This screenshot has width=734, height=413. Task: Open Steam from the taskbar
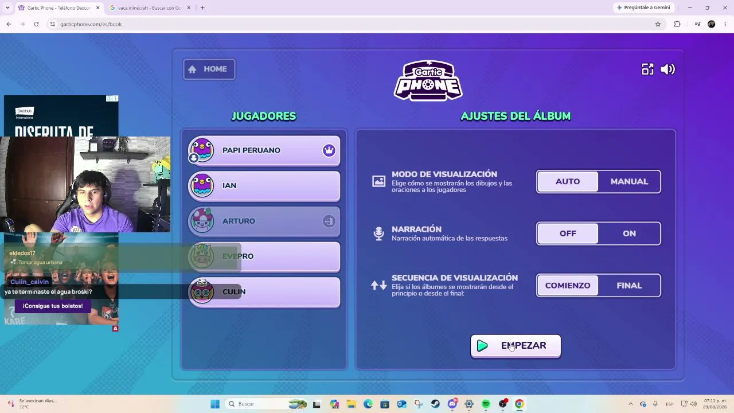pos(435,404)
